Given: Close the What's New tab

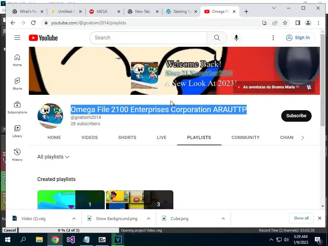Looking at the screenshot, I should [42, 12].
